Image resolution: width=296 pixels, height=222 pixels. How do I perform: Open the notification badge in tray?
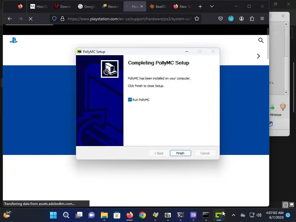pos(288,215)
